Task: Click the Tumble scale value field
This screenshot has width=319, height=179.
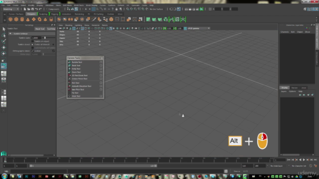Action: [x=36, y=38]
